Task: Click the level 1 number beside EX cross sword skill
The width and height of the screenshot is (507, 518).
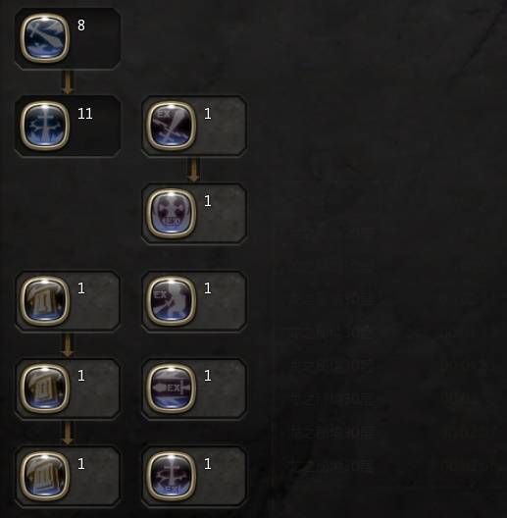Action: click(x=208, y=464)
